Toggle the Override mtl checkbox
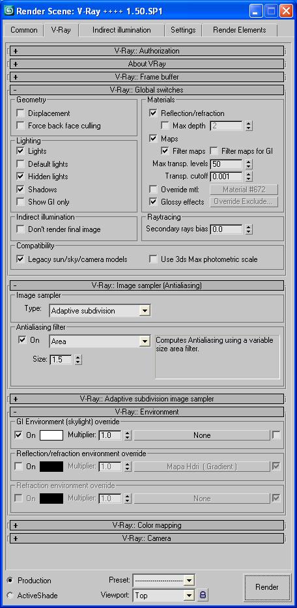297x608 pixels. click(153, 190)
